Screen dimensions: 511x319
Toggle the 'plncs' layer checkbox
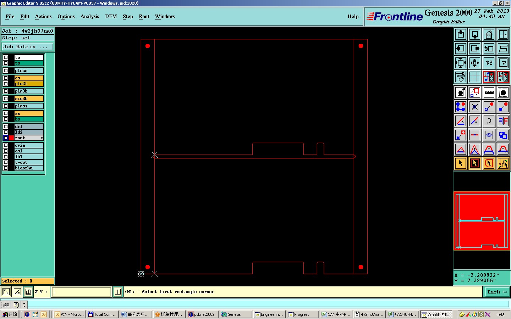[x=6, y=71]
